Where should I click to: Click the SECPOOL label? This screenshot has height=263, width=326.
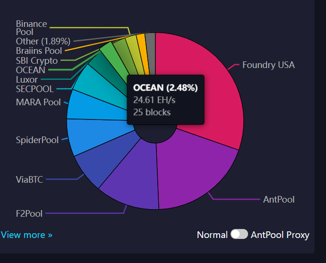[x=34, y=89]
